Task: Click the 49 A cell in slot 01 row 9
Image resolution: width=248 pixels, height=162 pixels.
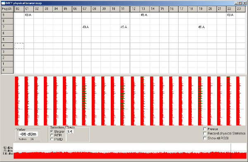Action: [29, 15]
